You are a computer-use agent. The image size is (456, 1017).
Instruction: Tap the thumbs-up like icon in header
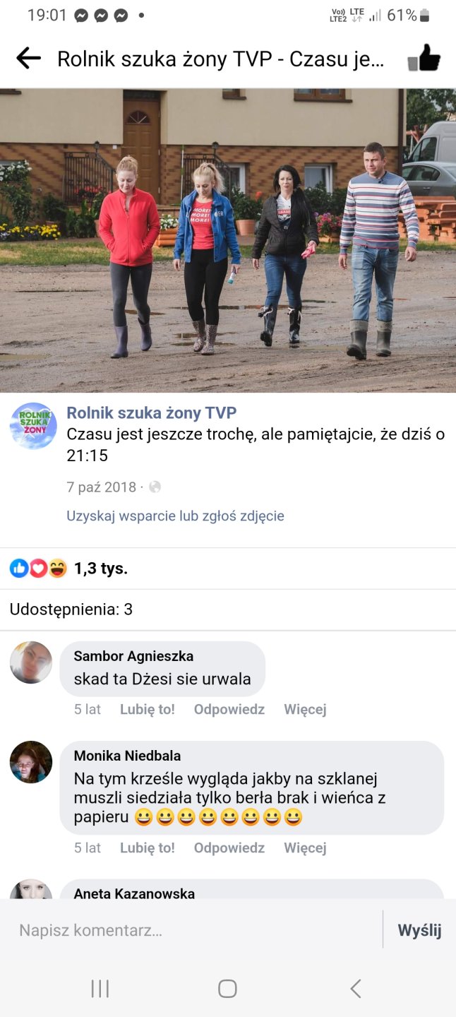(425, 58)
